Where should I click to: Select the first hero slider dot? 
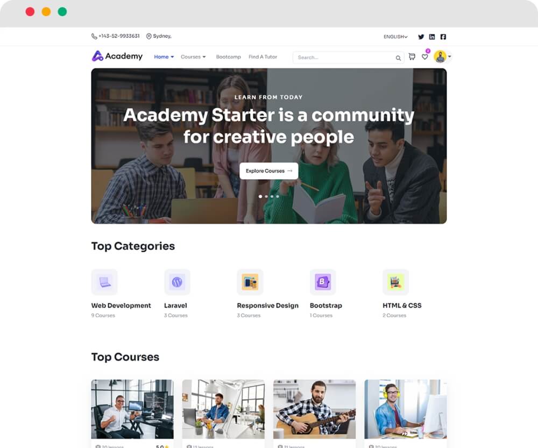point(260,196)
